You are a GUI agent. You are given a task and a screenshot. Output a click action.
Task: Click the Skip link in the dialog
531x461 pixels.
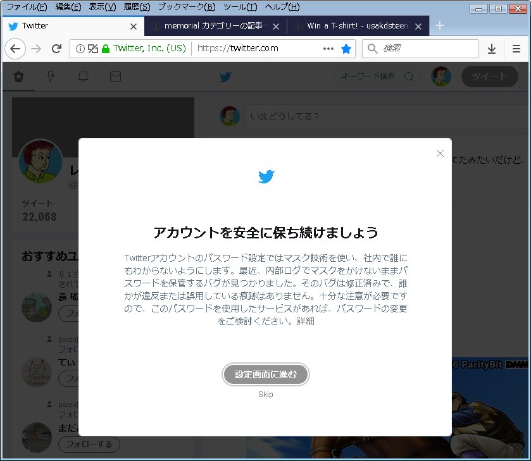point(265,394)
